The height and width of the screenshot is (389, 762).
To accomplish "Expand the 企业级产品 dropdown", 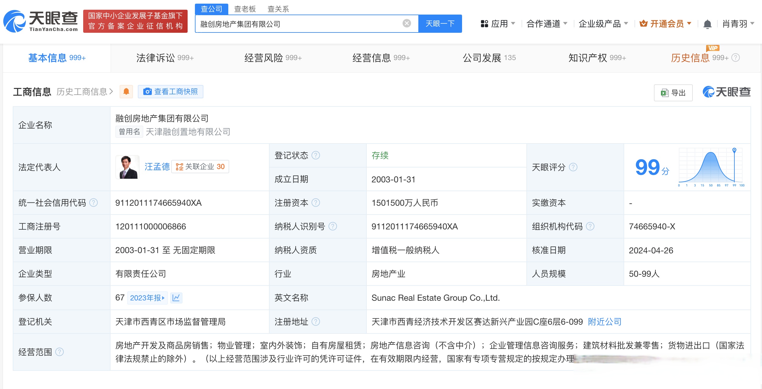I will coord(603,24).
